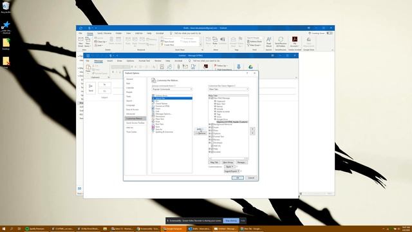Select Spelling & Grammar command
The height and width of the screenshot is (232, 412).
point(172,131)
